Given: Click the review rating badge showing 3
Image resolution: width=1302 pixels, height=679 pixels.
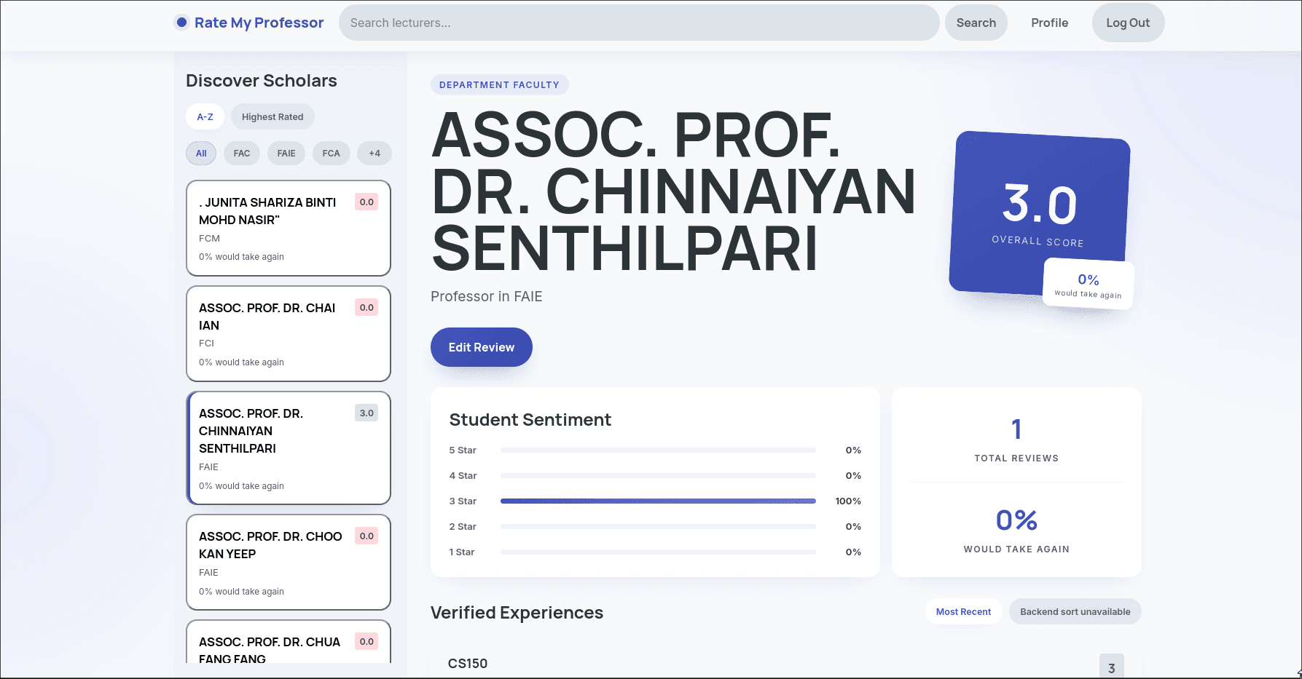Looking at the screenshot, I should (x=1111, y=667).
